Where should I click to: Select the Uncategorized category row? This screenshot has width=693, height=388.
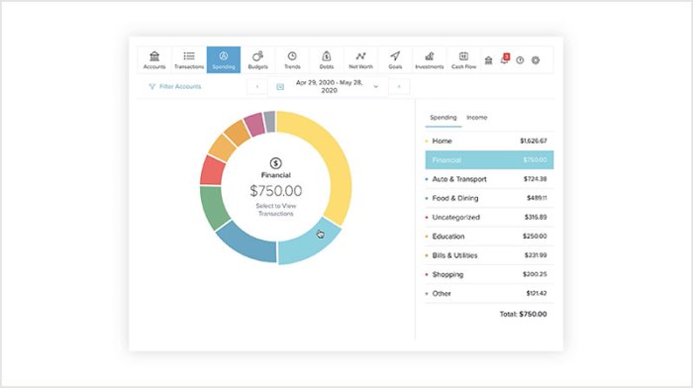tap(489, 217)
